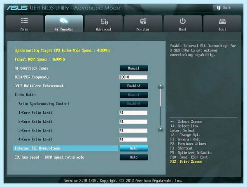Click the scrollbar up arrow
The width and height of the screenshot is (247, 187).
click(x=161, y=86)
